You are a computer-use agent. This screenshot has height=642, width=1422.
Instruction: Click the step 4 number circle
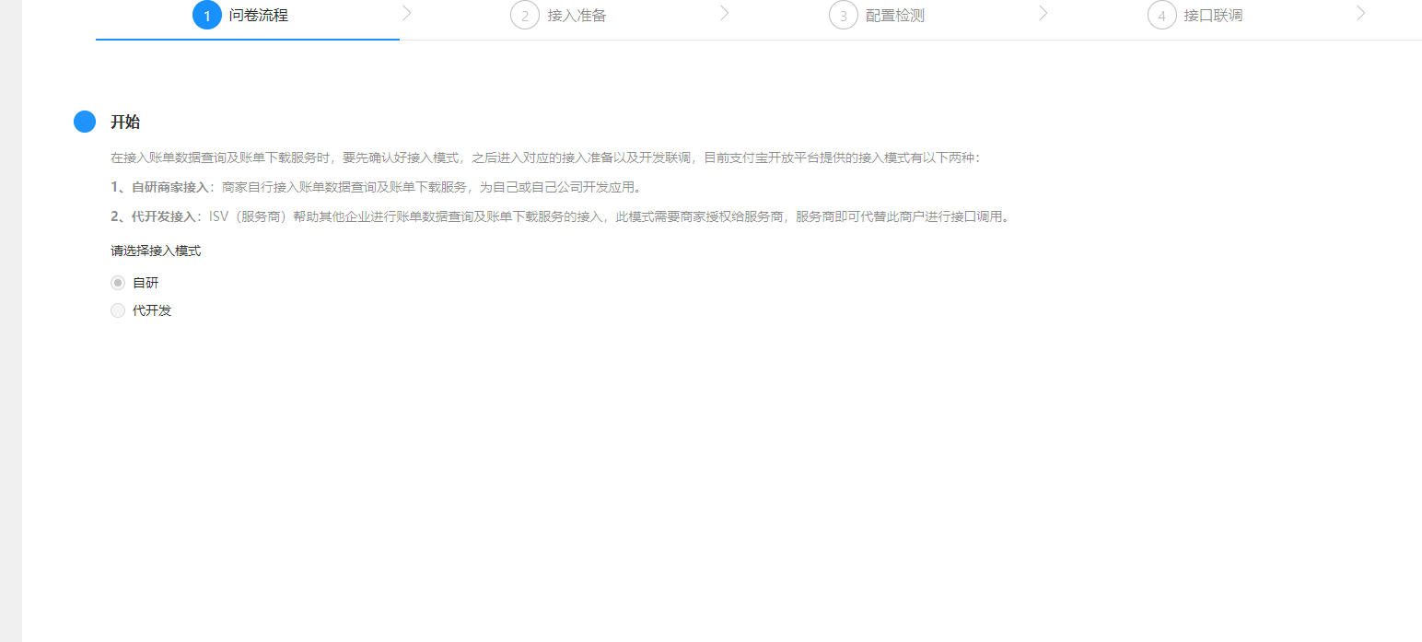tap(1161, 16)
